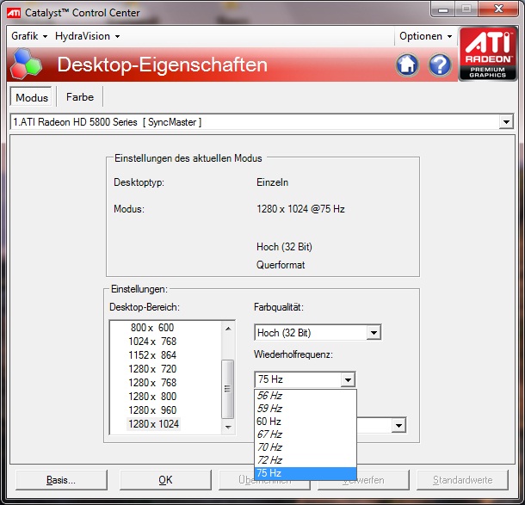Pick 1280 x 800 resolution
Viewport: 525px width, 505px height.
pyautogui.click(x=152, y=397)
